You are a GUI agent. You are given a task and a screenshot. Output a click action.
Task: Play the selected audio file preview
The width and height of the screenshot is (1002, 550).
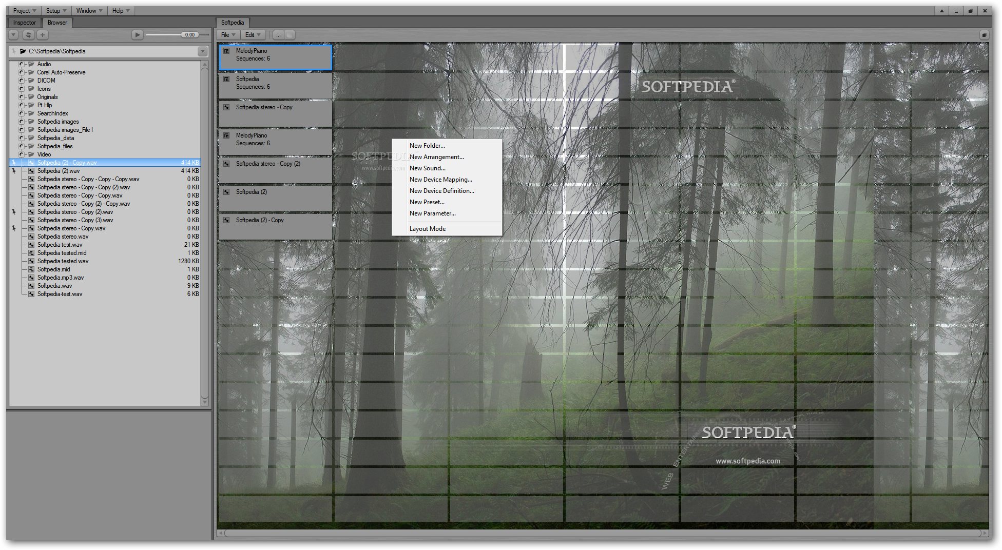click(137, 35)
